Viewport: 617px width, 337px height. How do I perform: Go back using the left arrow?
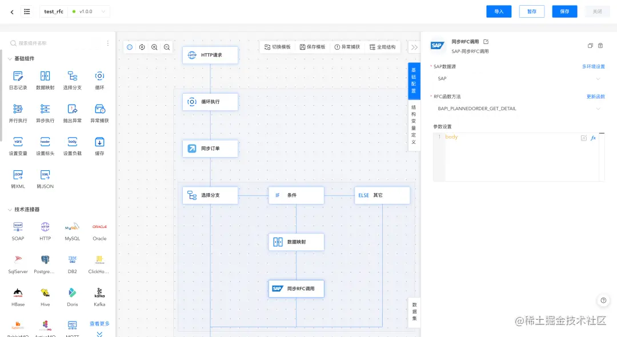[x=12, y=12]
